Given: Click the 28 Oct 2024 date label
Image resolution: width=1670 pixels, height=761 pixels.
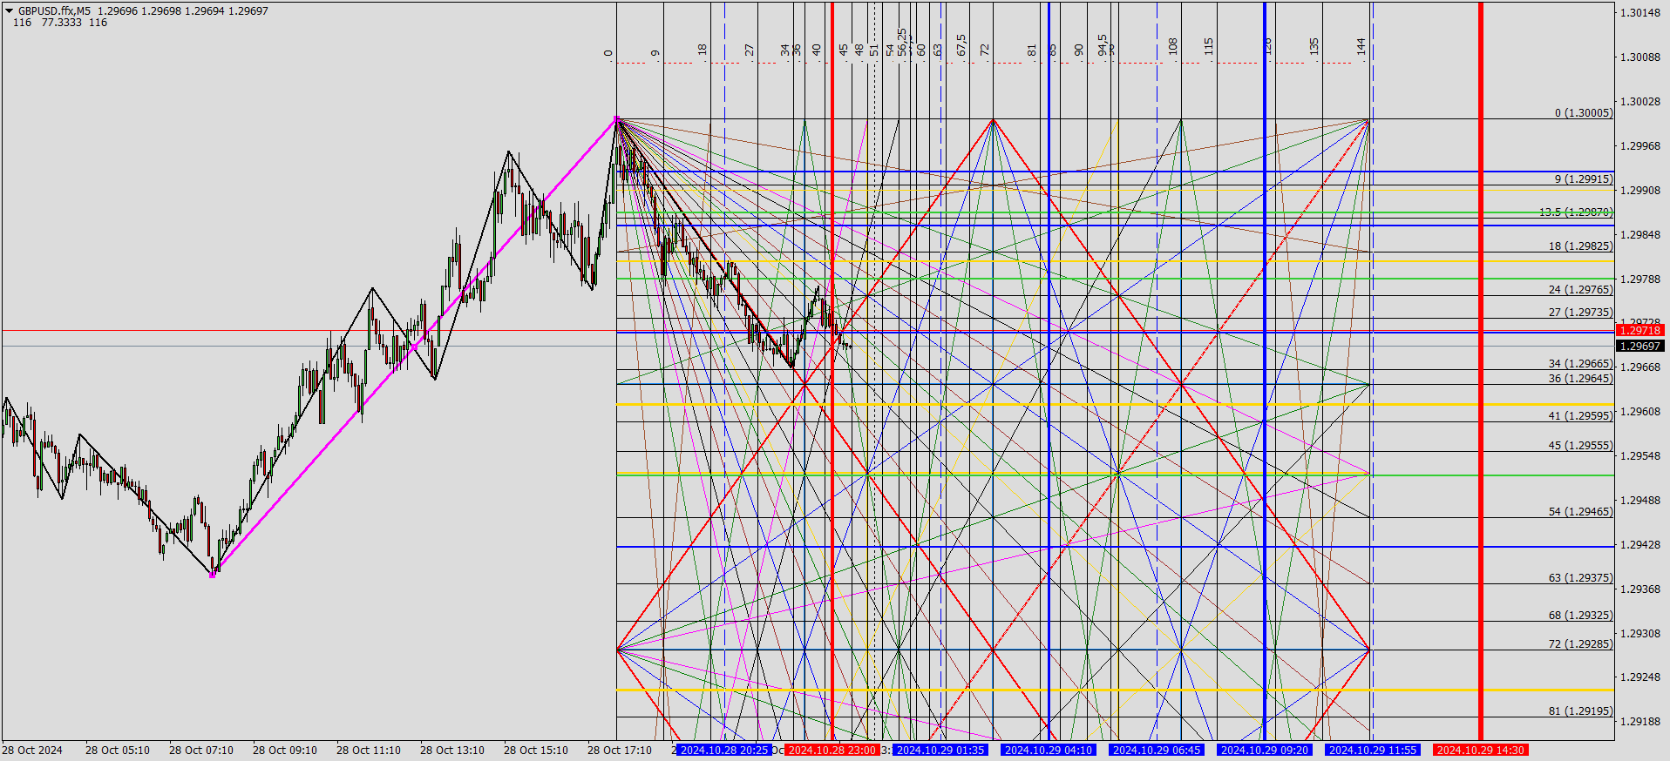Looking at the screenshot, I should 32,751.
